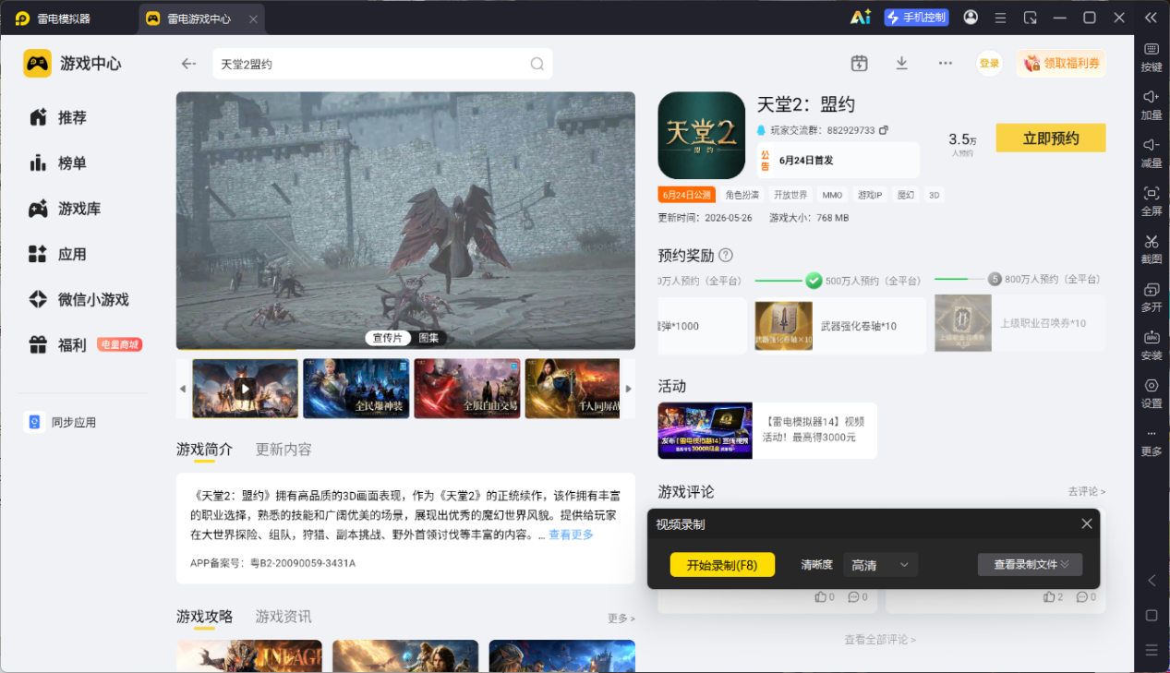The height and width of the screenshot is (673, 1170).
Task: Click 立即预约 reserve now button
Action: (1051, 138)
